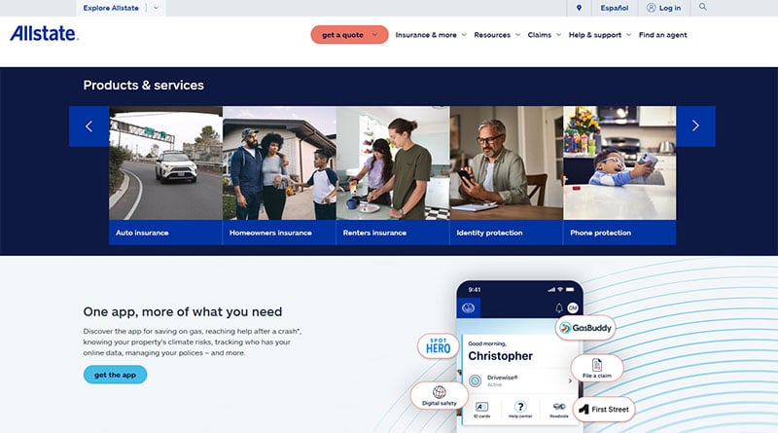Go to Find an agent
The width and height of the screenshot is (778, 433).
(662, 35)
